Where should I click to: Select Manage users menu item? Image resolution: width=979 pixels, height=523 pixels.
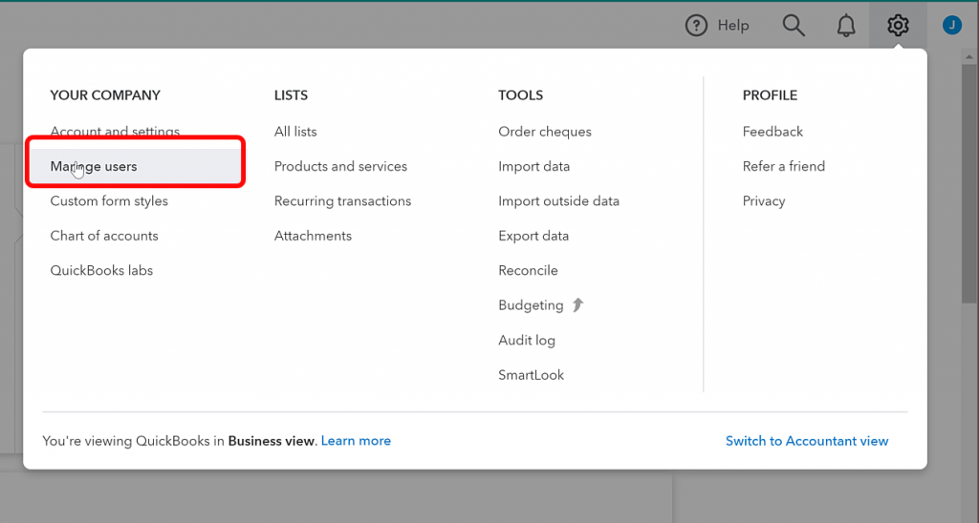point(94,166)
